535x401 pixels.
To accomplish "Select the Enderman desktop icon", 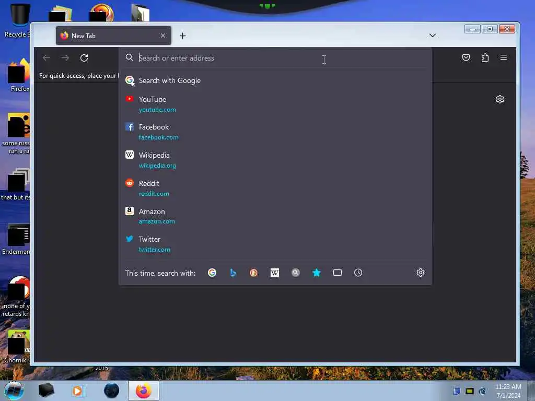I will point(17,239).
